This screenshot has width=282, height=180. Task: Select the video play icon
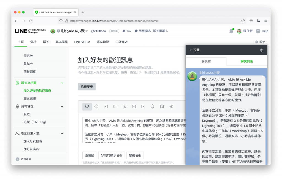(x=143, y=107)
